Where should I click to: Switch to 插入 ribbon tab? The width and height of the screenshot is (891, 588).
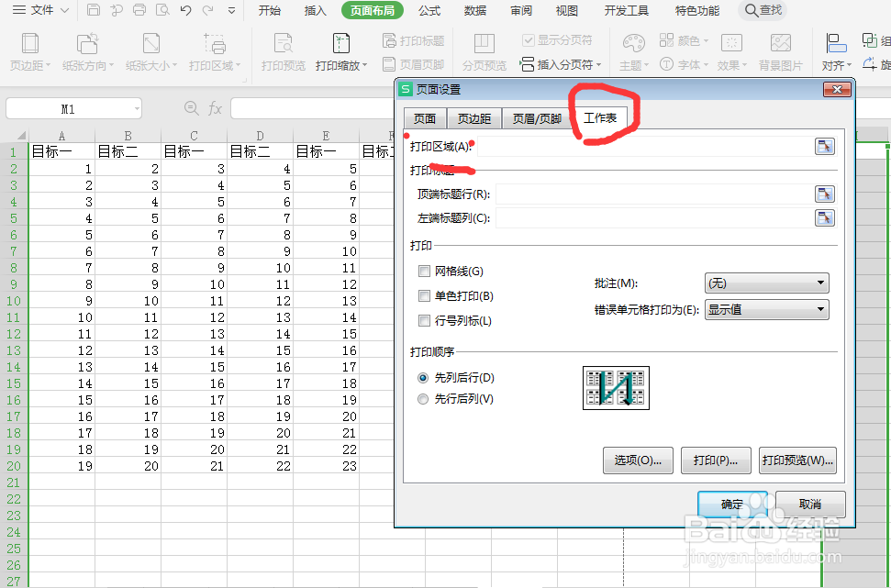coord(316,10)
